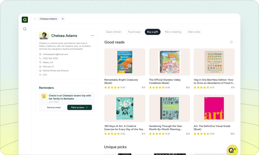
Task: Click the Unique picks section heading
Action: coord(115,147)
